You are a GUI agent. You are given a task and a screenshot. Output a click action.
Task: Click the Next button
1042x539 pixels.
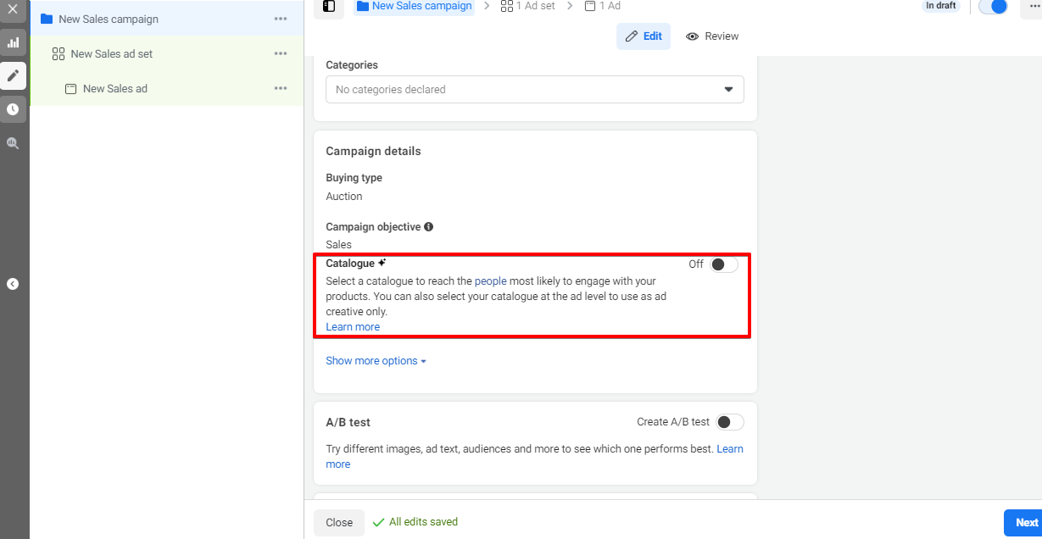point(1025,523)
